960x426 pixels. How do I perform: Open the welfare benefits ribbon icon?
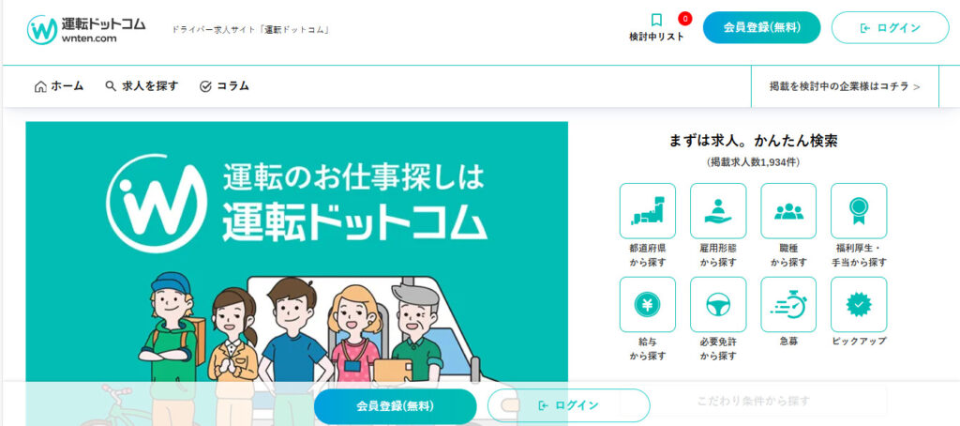coord(859,211)
